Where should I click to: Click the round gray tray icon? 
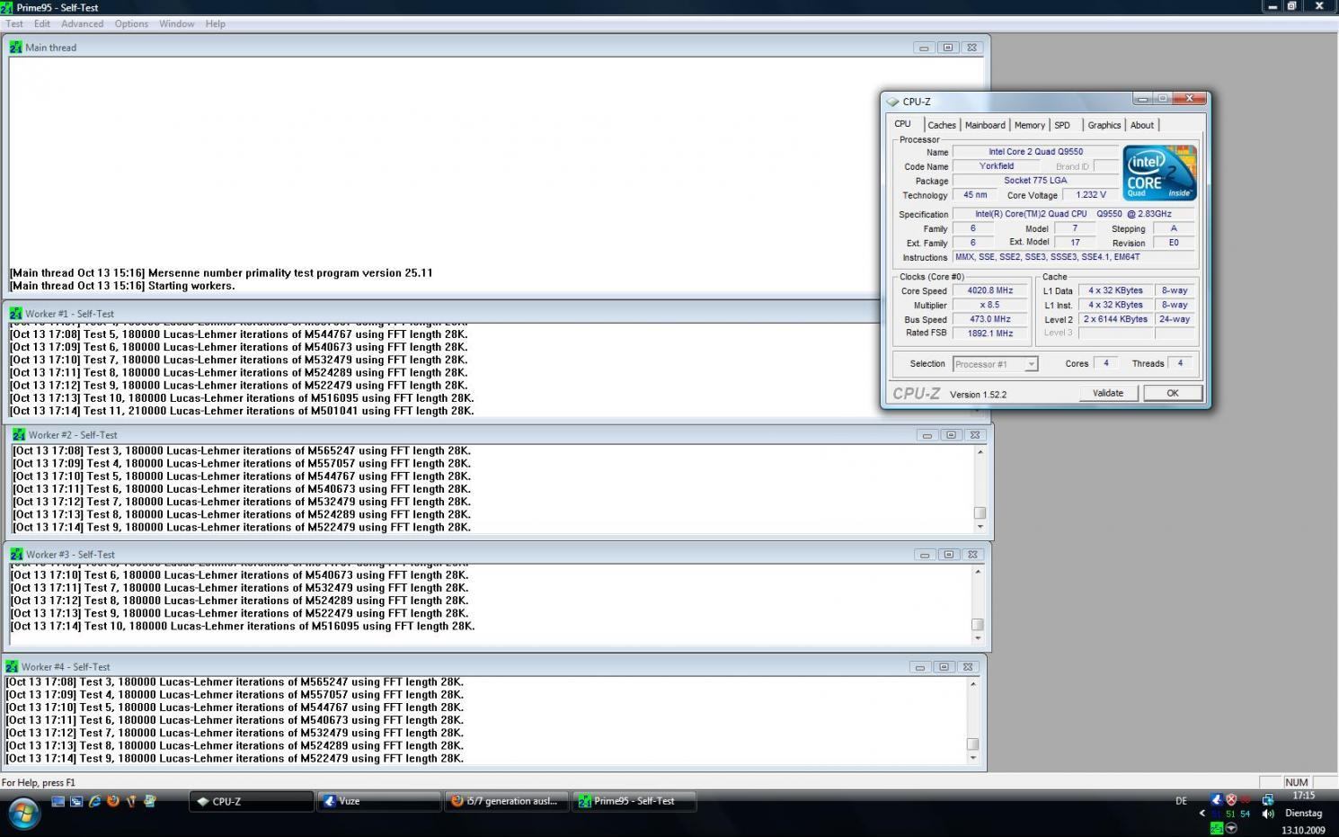pos(1231,828)
